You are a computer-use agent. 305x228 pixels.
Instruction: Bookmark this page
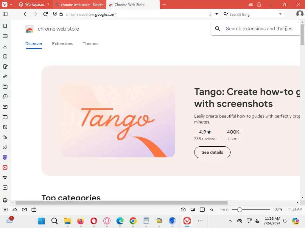coord(210,14)
